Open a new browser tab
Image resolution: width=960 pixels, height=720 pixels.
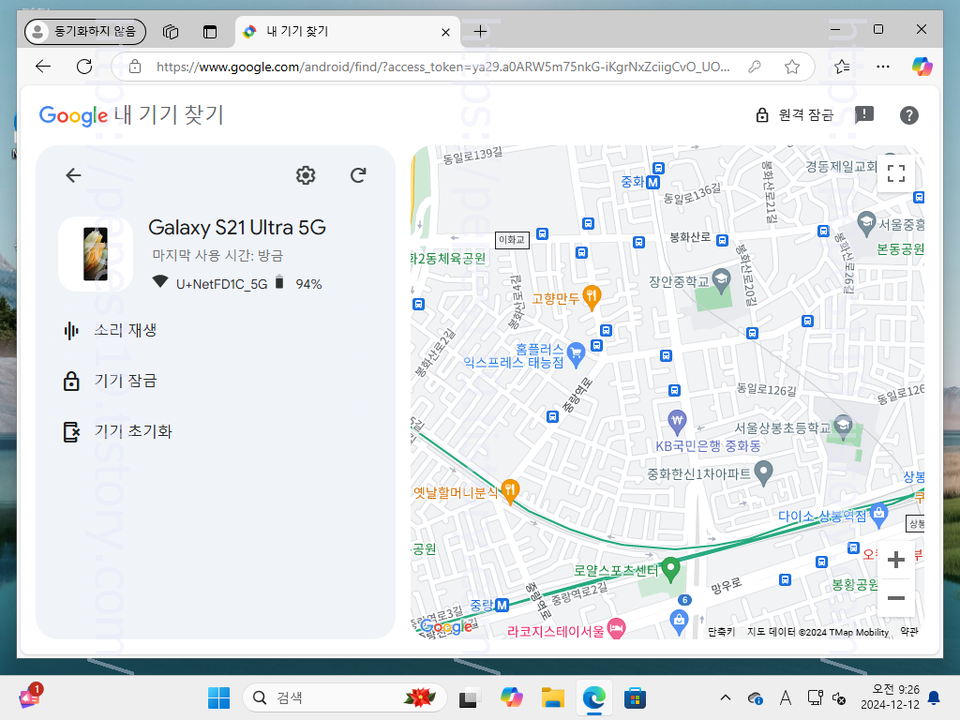pos(481,31)
